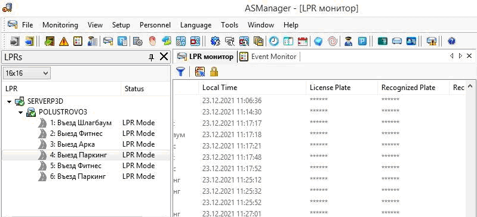
Task: Click the LPR column header in LPRs panel
Action: pyautogui.click(x=61, y=89)
